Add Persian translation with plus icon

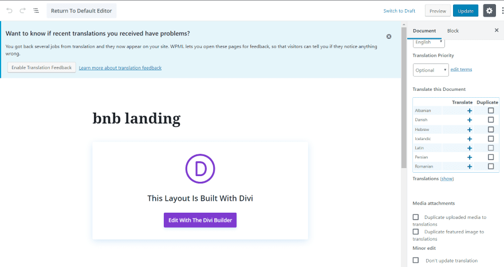coord(470,158)
